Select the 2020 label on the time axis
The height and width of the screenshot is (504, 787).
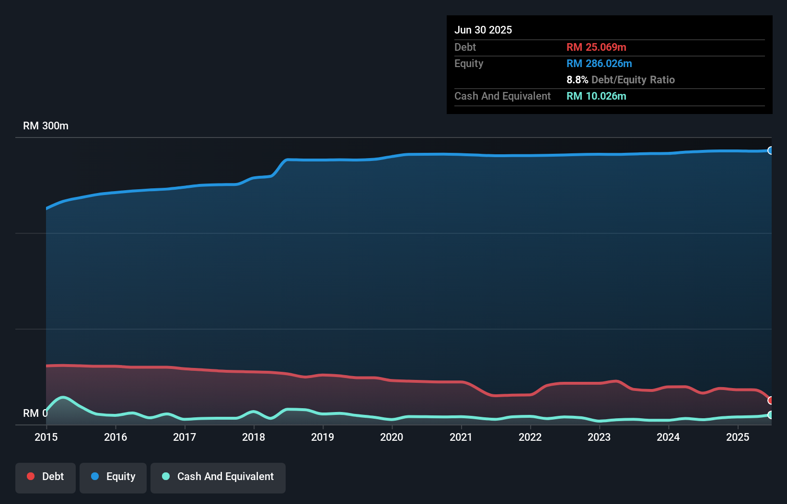pyautogui.click(x=392, y=437)
